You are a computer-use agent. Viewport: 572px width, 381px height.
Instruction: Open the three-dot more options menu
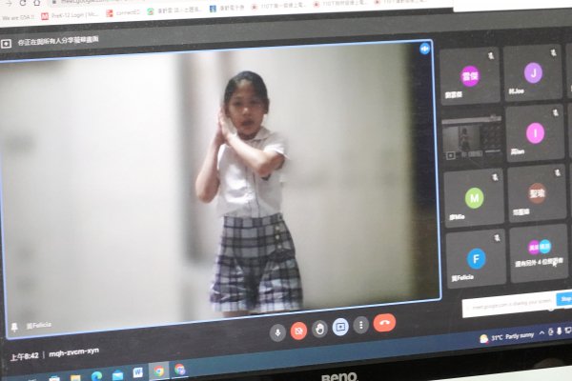point(361,325)
